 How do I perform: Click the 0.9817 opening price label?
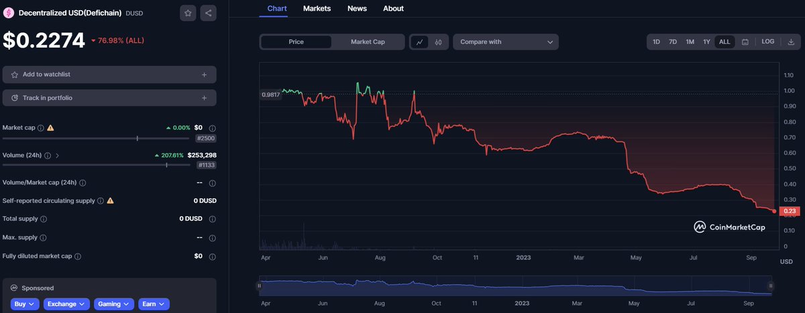(x=270, y=95)
